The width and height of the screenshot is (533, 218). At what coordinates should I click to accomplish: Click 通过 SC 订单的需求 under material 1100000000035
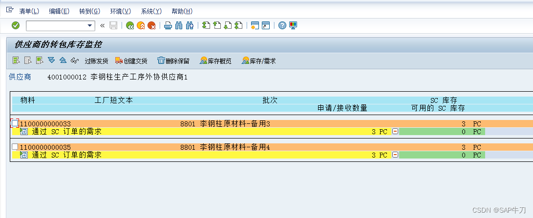[x=66, y=155]
